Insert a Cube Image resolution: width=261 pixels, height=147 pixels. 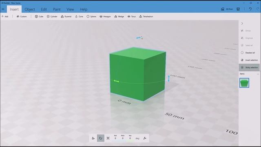click(39, 16)
